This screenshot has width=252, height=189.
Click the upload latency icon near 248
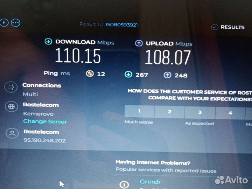[167, 75]
